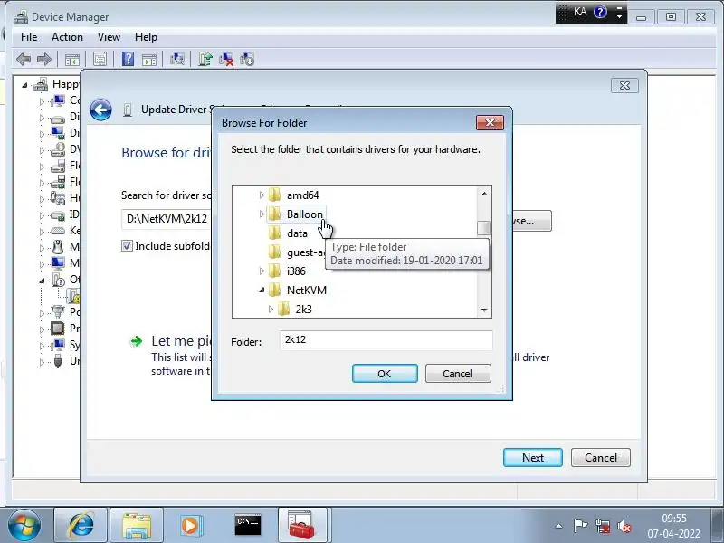Open the Help menu
724x543 pixels.
(x=146, y=37)
